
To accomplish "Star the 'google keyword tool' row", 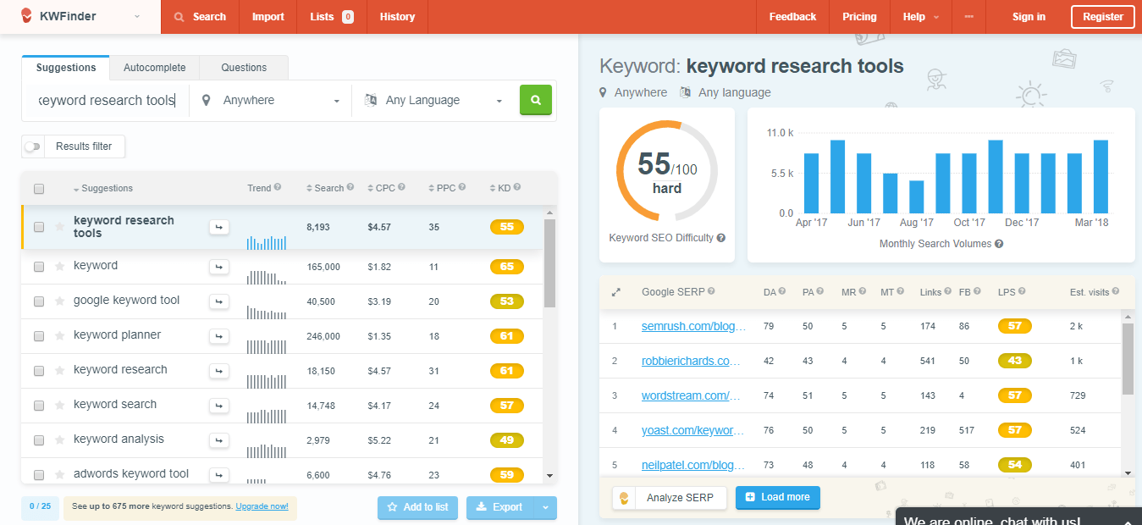I will point(59,301).
